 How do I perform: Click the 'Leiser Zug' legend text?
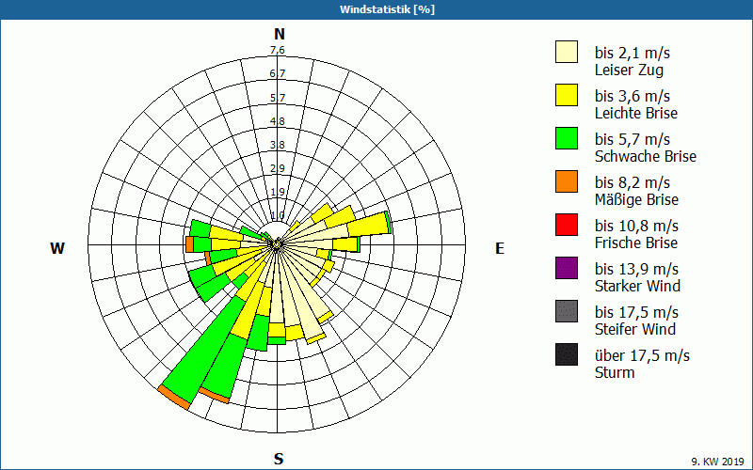629,70
